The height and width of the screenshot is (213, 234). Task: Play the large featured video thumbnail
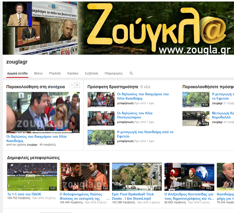click(x=43, y=112)
